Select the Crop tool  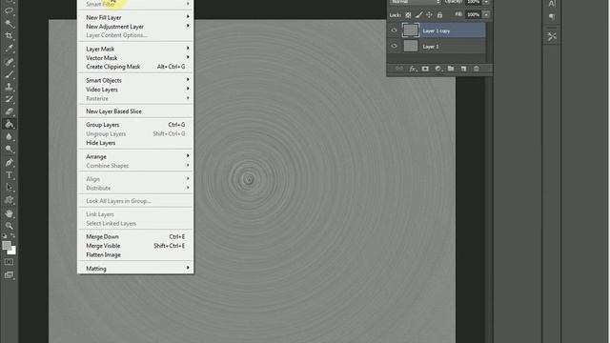click(9, 36)
